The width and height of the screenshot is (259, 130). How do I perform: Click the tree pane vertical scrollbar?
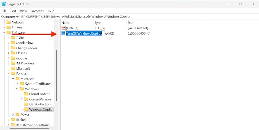click(56, 75)
